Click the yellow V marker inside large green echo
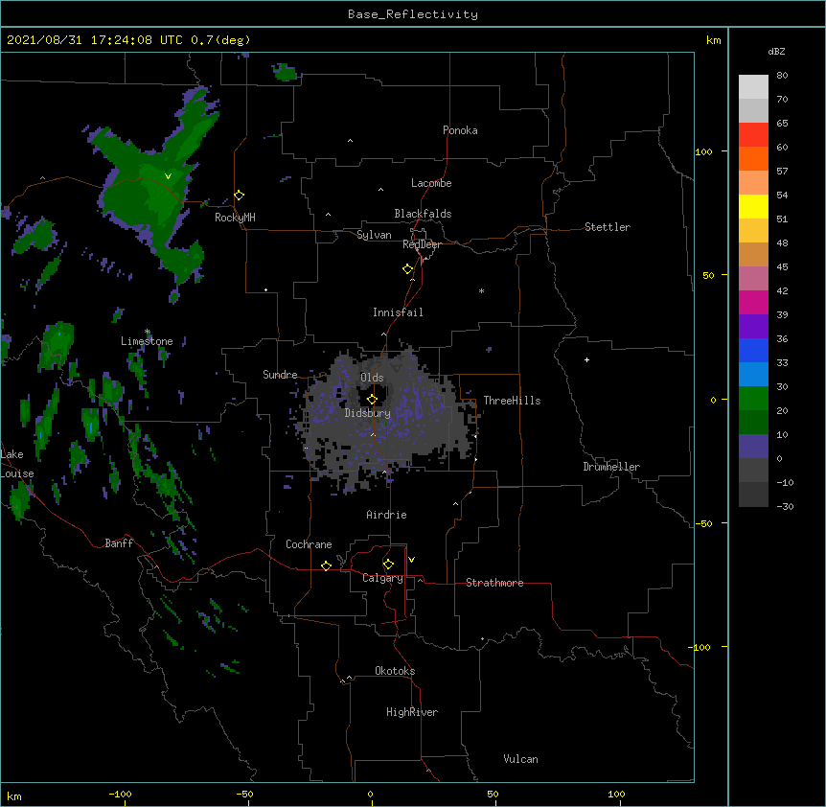Viewport: 826px width, 807px height. tap(168, 176)
